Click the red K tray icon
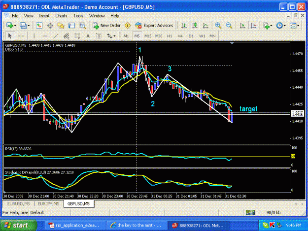 pos(272,225)
